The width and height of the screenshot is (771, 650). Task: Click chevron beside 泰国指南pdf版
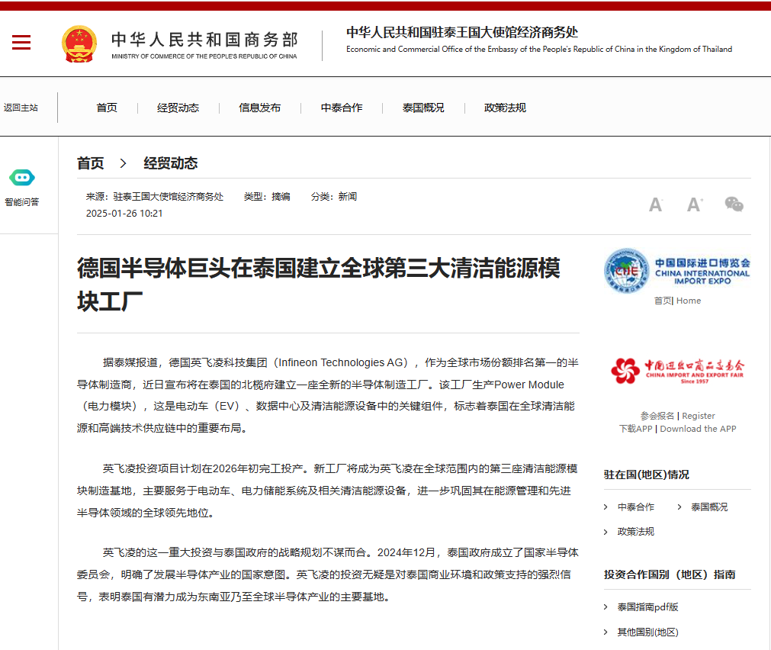[x=606, y=607]
